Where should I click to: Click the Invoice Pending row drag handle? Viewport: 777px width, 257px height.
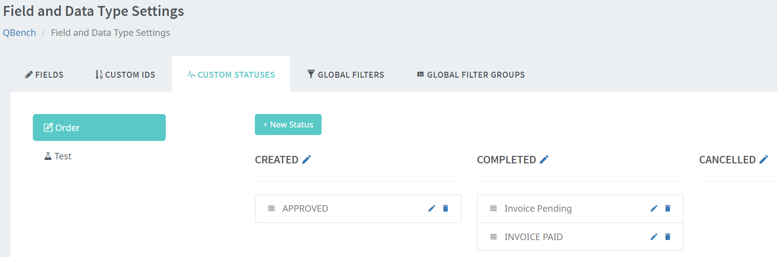click(x=493, y=208)
